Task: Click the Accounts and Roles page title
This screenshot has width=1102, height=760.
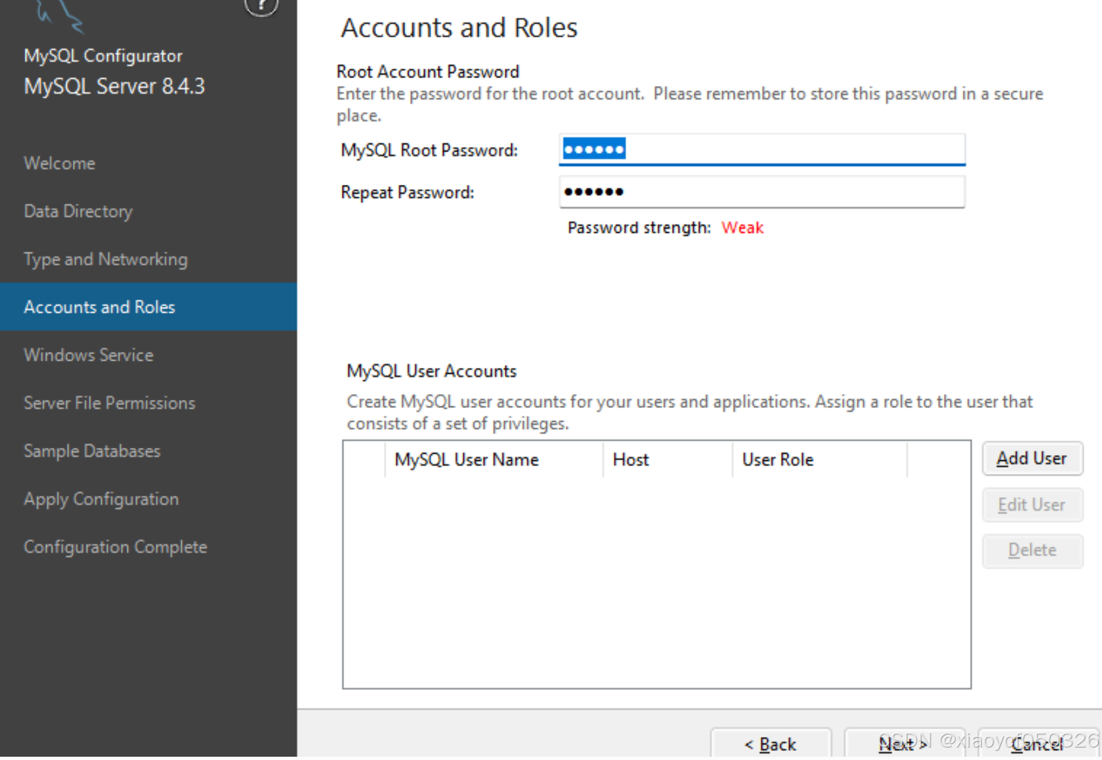Action: (x=459, y=28)
